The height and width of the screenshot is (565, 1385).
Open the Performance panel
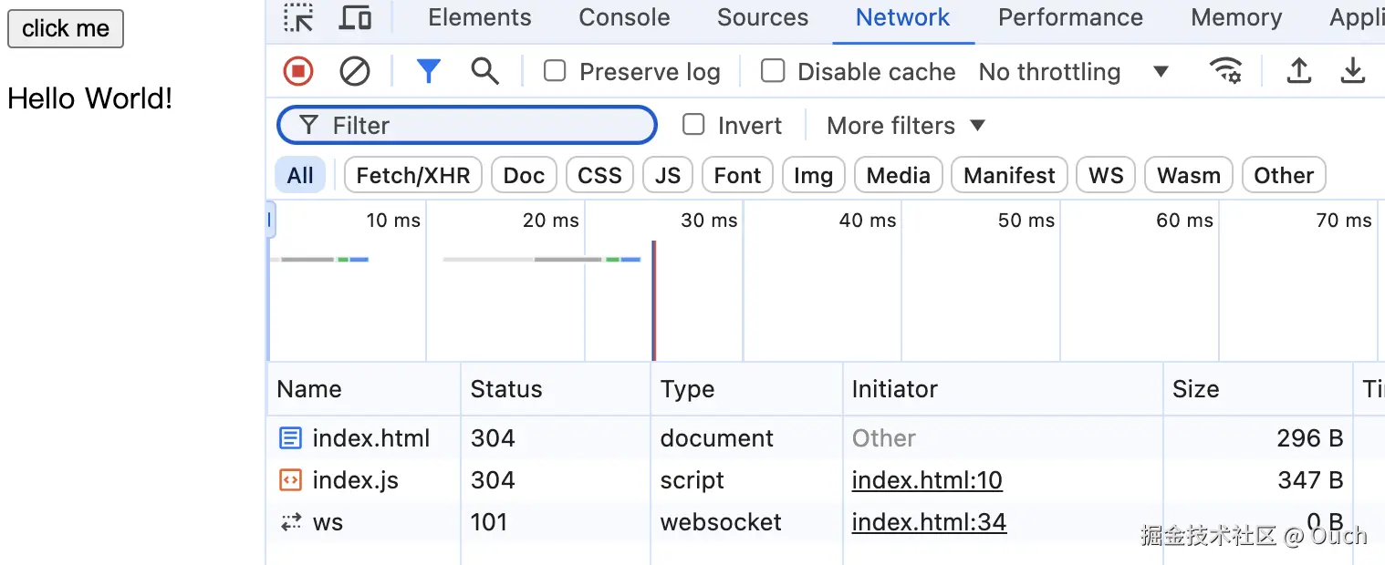pos(1070,17)
